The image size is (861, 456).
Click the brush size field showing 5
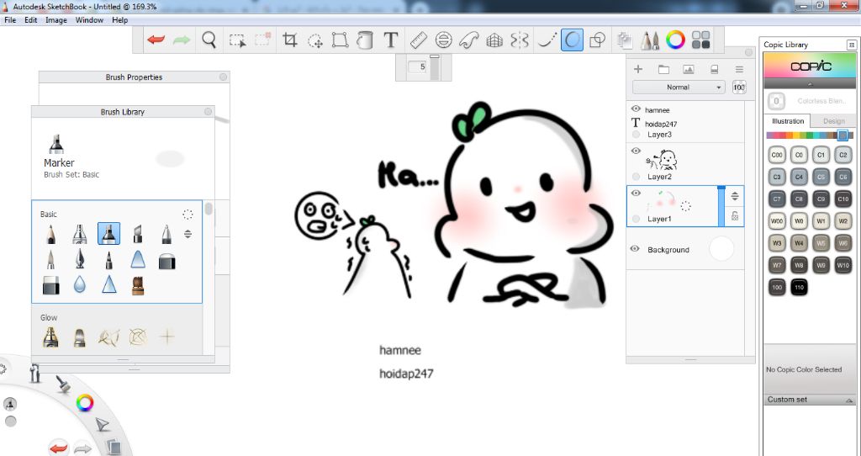[418, 66]
